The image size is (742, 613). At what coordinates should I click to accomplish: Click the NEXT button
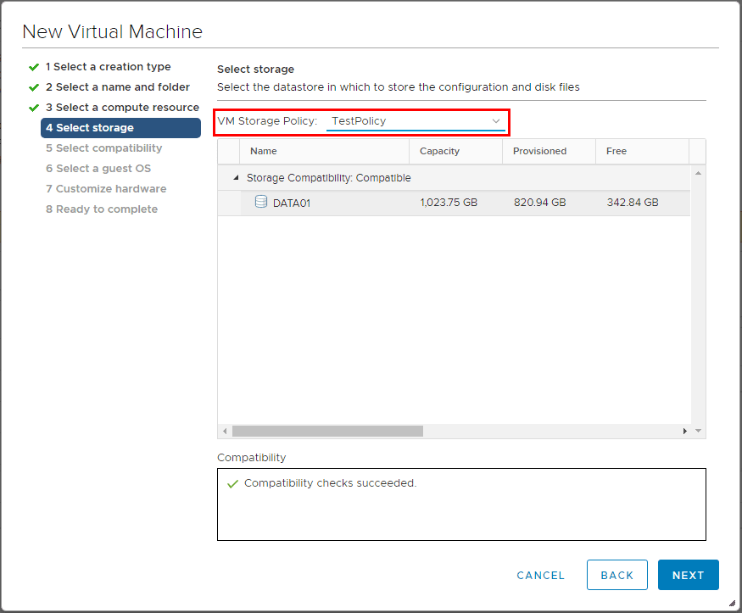pyautogui.click(x=688, y=575)
